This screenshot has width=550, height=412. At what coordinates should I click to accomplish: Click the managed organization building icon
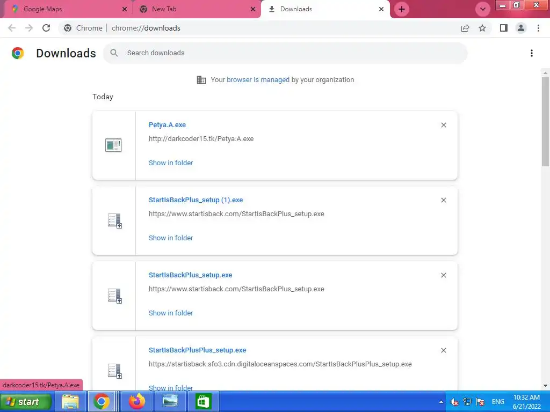click(x=201, y=80)
